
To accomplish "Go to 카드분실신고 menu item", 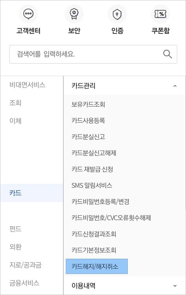I will [x=88, y=137].
